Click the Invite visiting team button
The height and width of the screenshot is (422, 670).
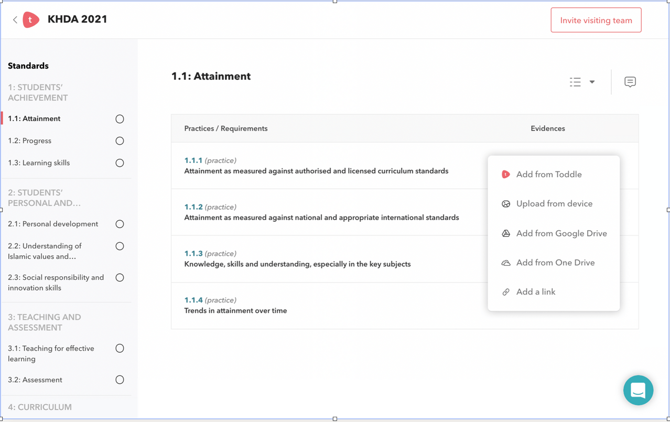pos(596,20)
